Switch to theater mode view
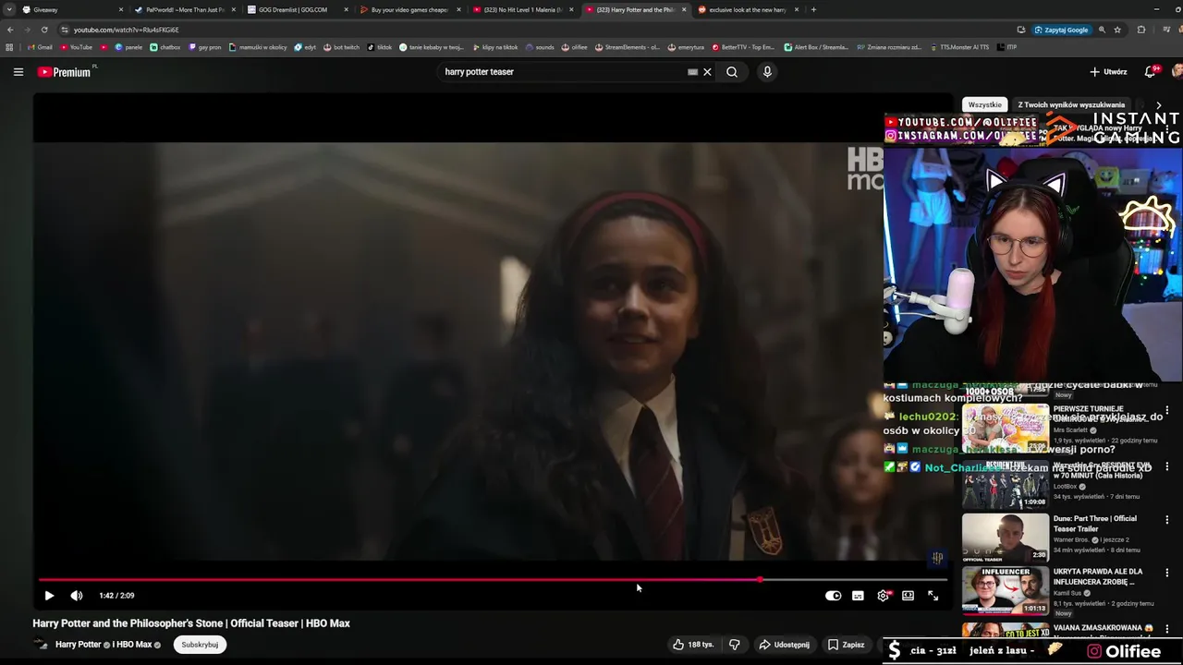The height and width of the screenshot is (665, 1183). pos(908,596)
